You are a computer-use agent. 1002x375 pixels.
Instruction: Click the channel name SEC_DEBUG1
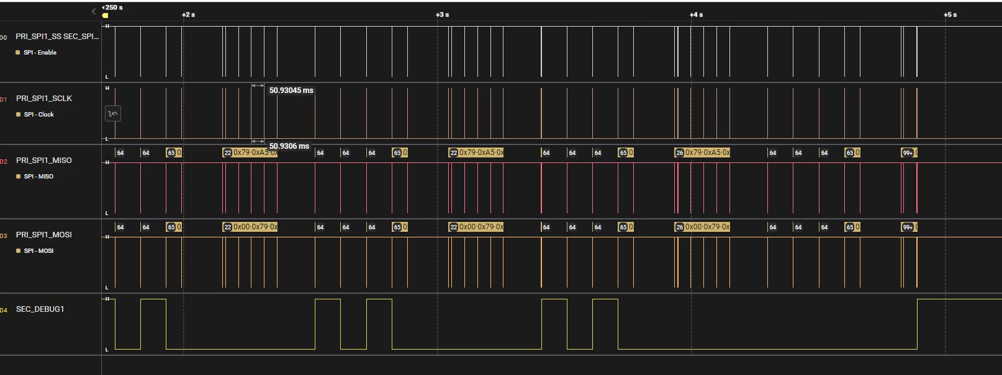tap(40, 309)
